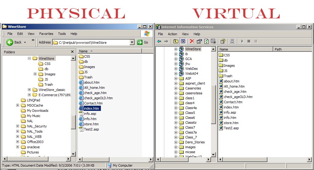Select the Trash folder in Explorer file list
This screenshot has width=314, height=170.
88,77
